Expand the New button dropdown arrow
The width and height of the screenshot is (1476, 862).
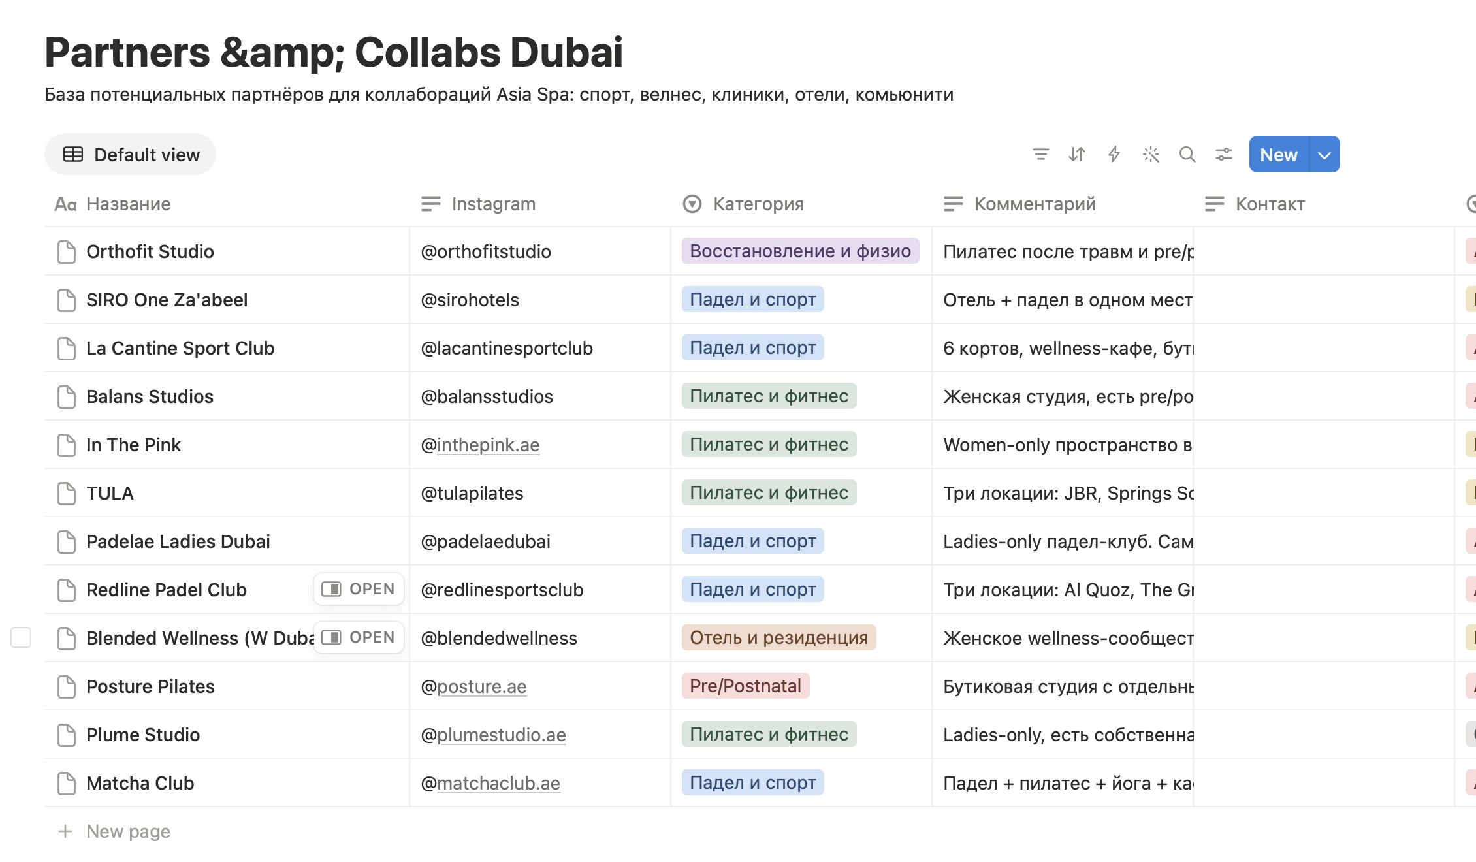[1324, 155]
